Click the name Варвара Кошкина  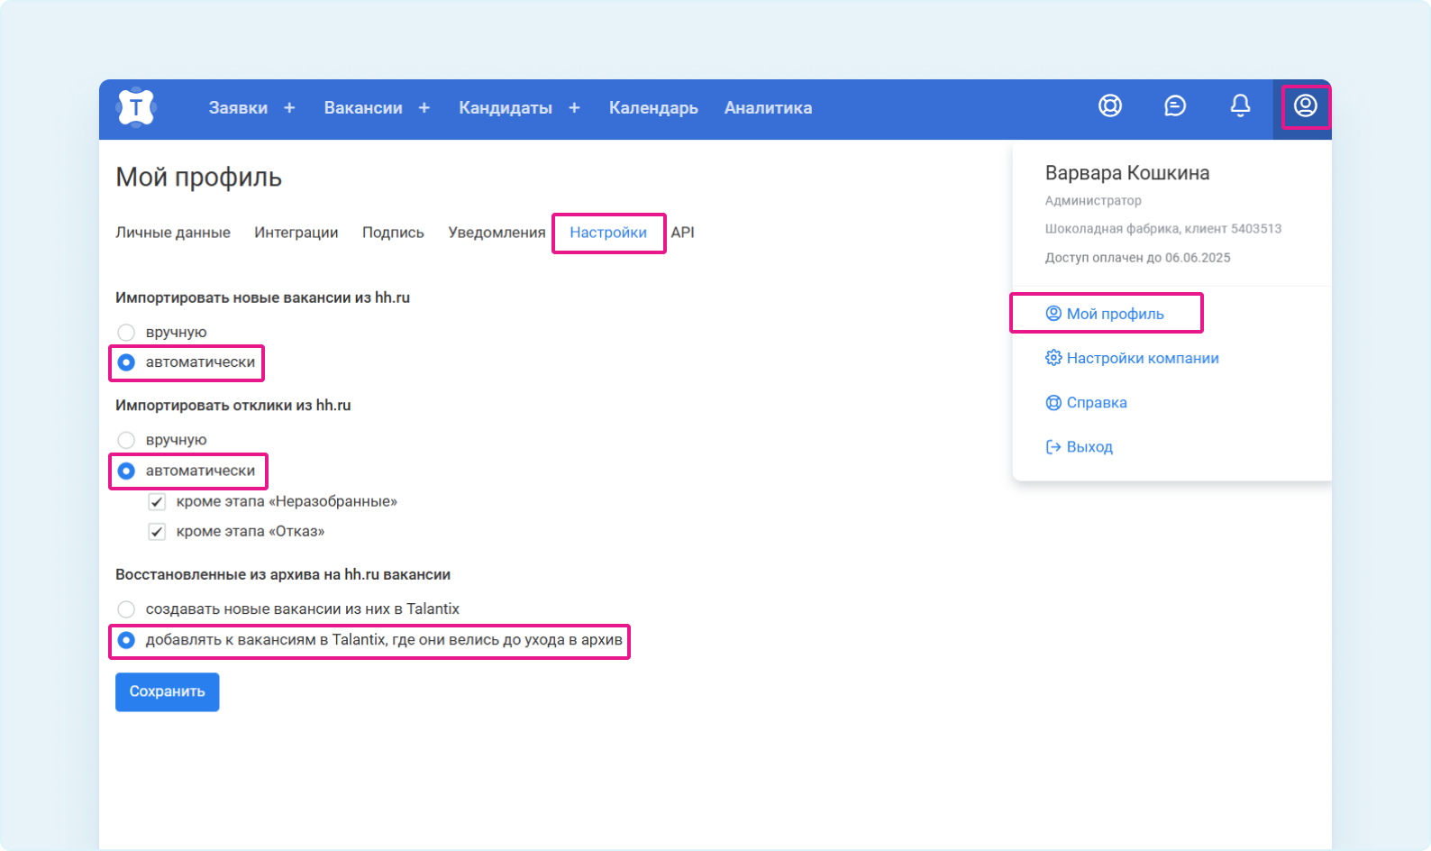pyautogui.click(x=1127, y=173)
